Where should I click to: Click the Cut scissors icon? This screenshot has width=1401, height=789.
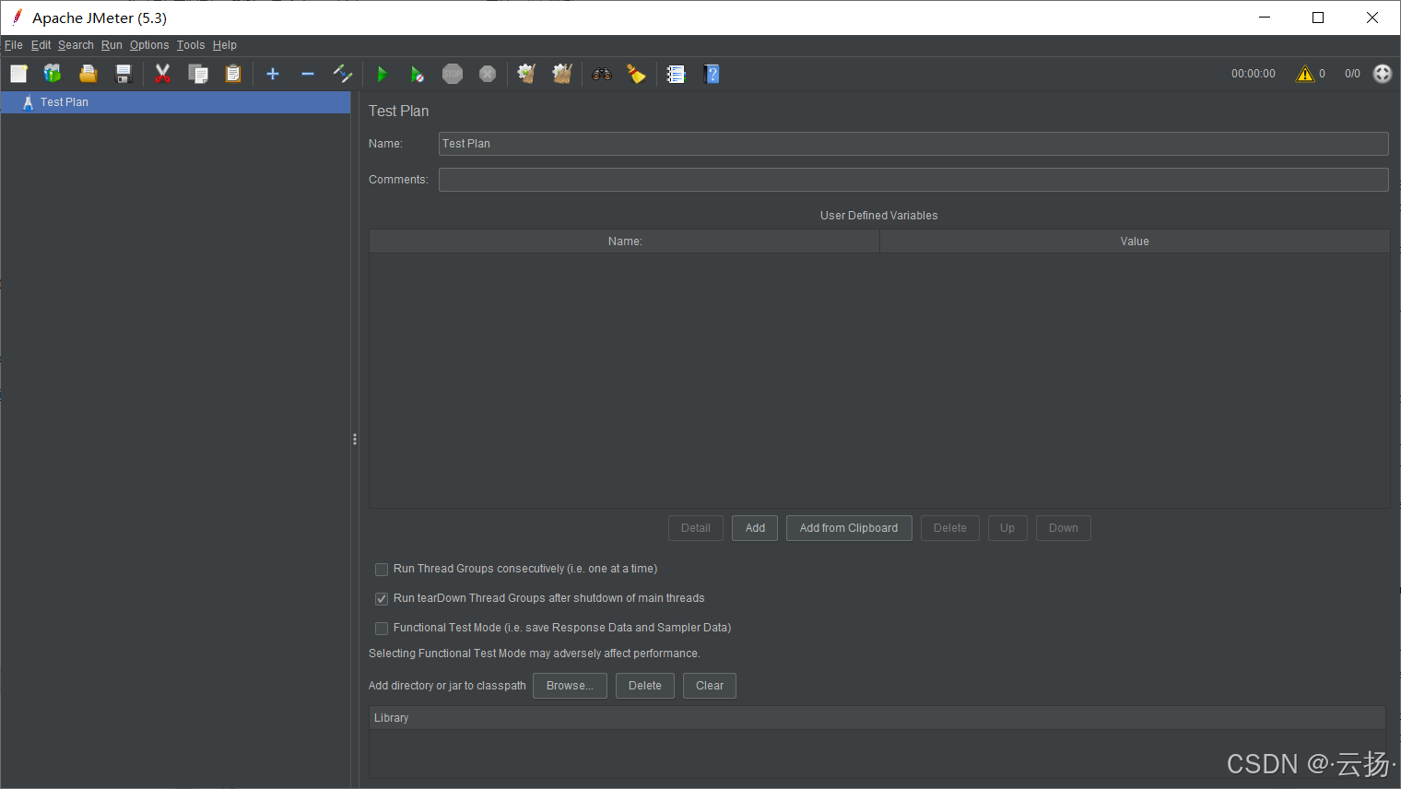tap(163, 74)
